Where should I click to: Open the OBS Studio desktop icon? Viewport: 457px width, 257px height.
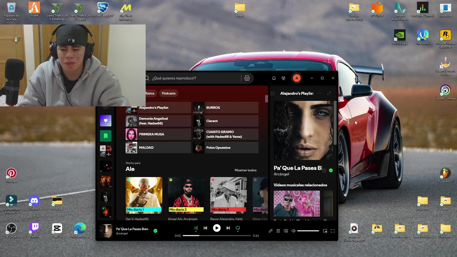[x=11, y=231]
